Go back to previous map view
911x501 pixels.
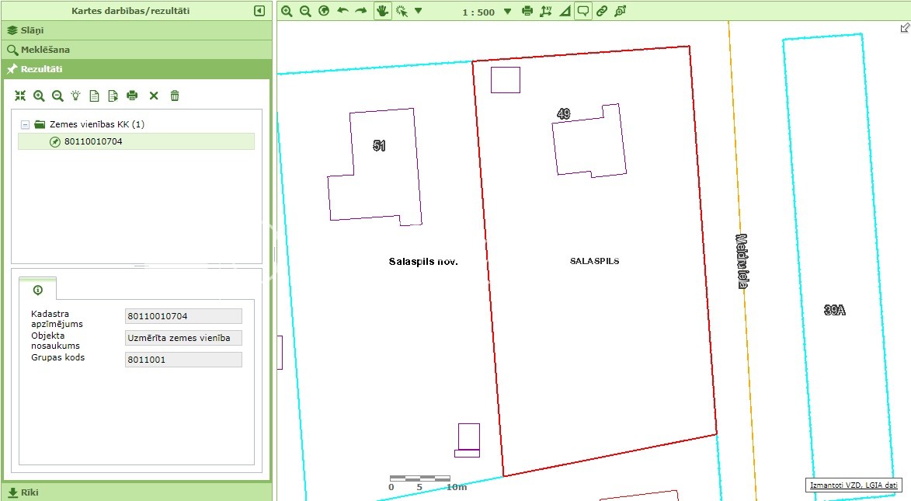pyautogui.click(x=342, y=11)
